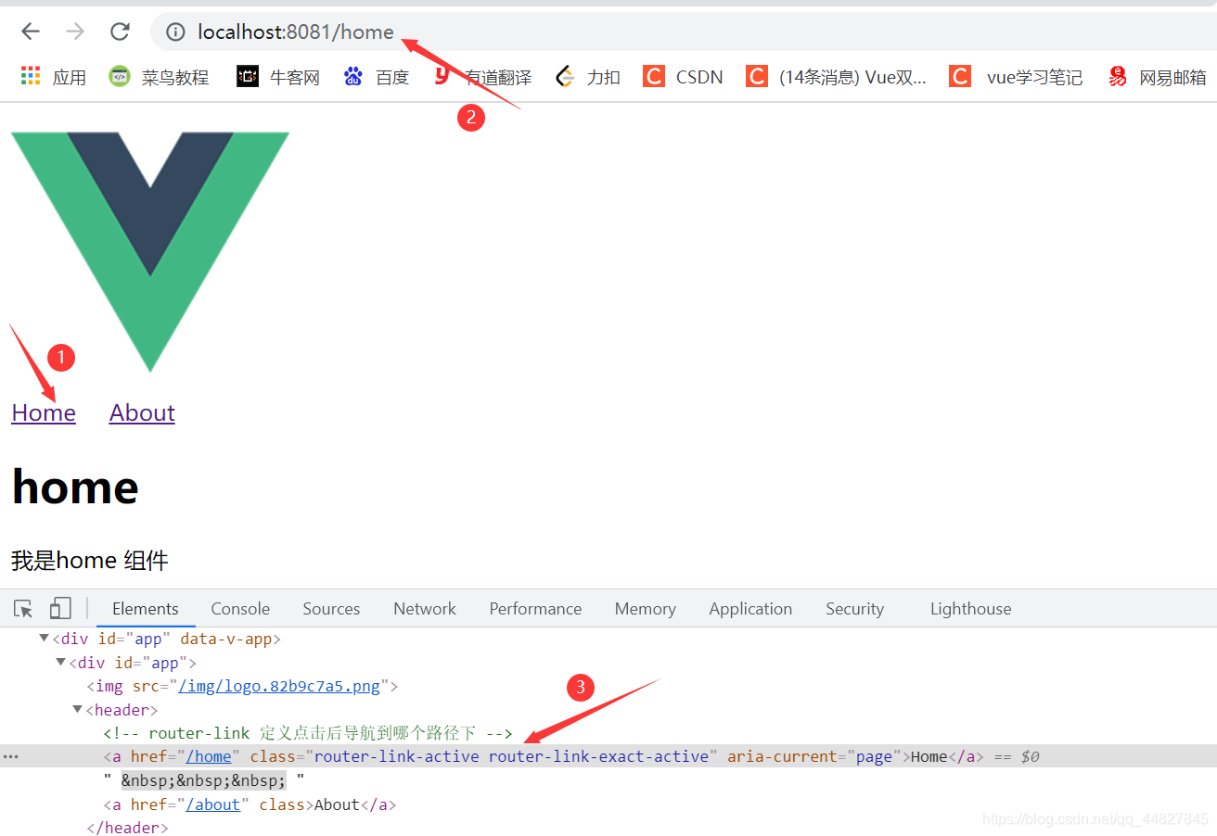Open the CSDN bookmark

tap(683, 77)
